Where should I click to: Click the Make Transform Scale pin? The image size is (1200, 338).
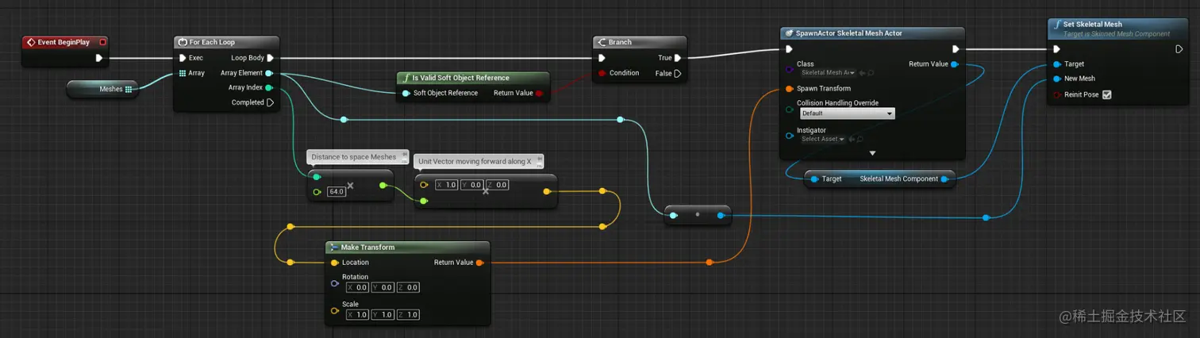tap(334, 310)
